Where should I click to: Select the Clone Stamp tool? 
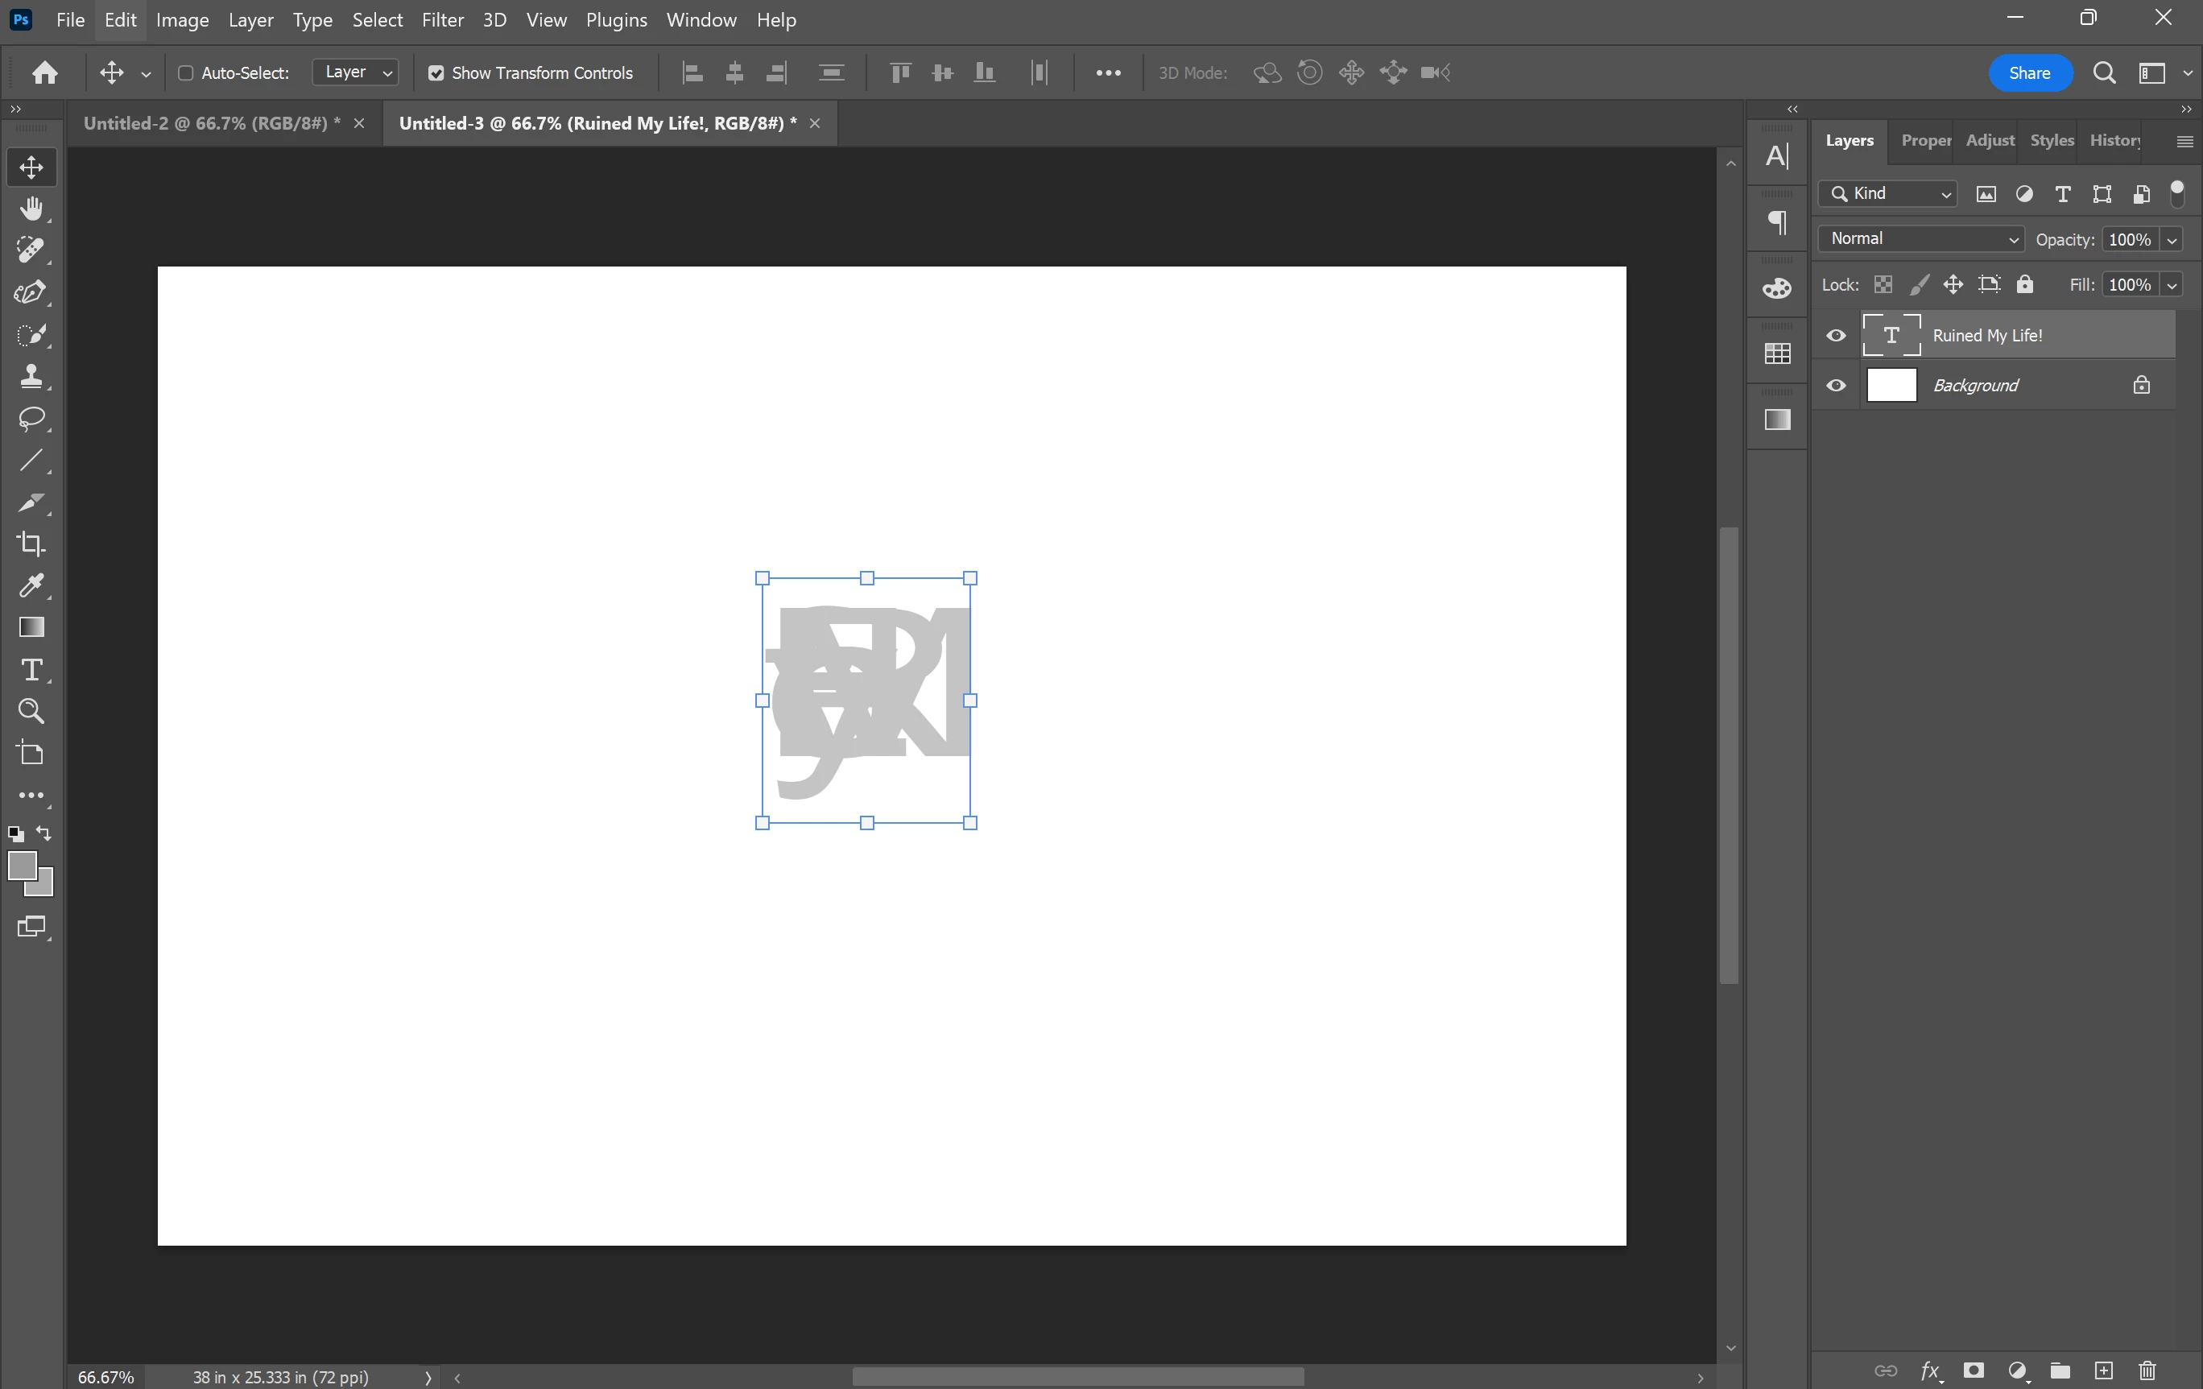coord(31,376)
